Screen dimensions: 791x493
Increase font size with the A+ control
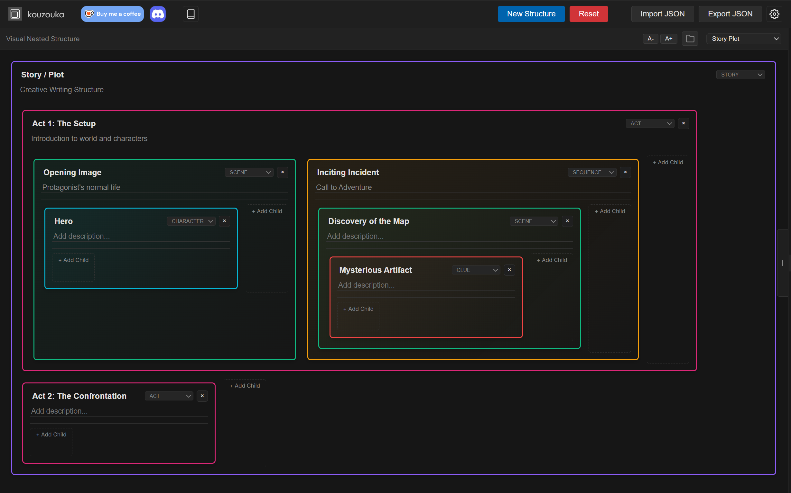(x=669, y=39)
